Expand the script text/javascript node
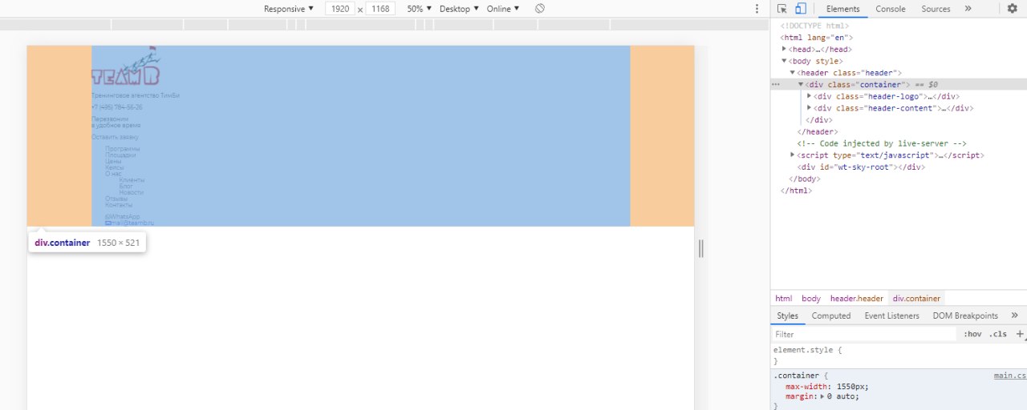The height and width of the screenshot is (410, 1027). tap(793, 155)
